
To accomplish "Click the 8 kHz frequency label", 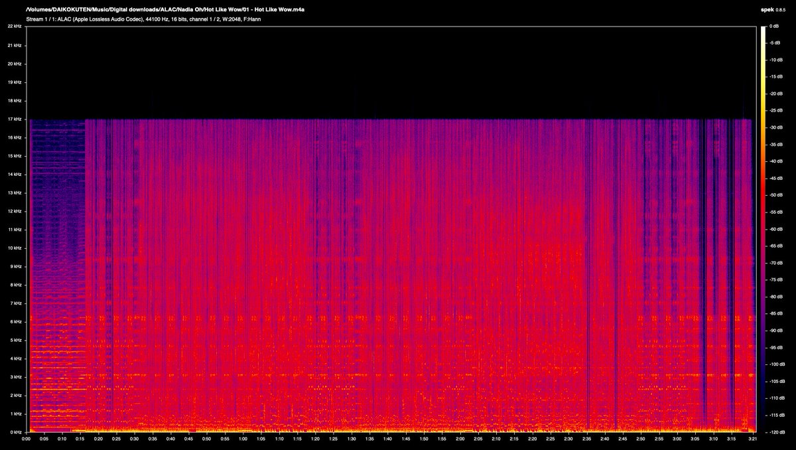I will pyautogui.click(x=16, y=285).
